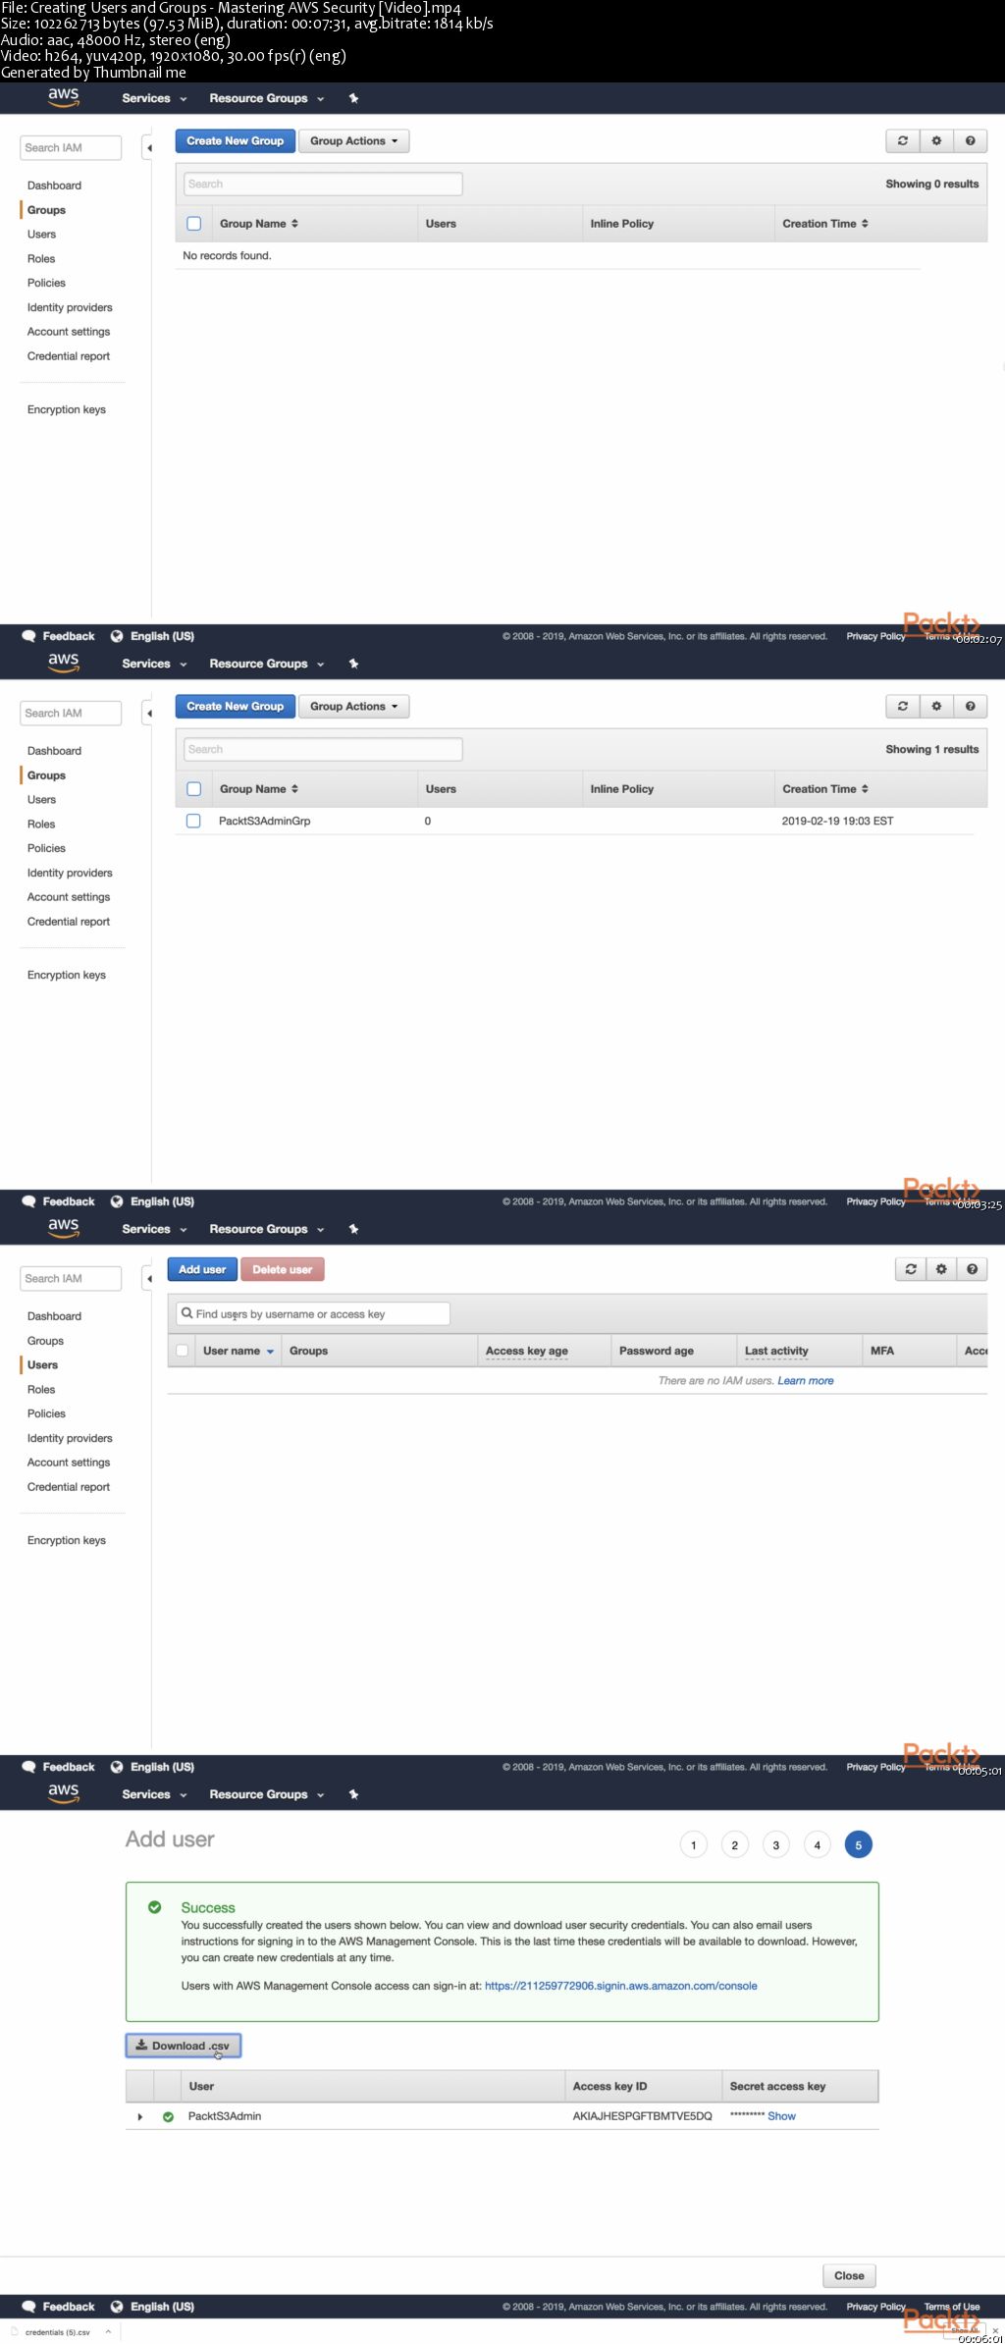Select the PacktS3AdminGrp row checkbox
The image size is (1005, 2344).
tap(193, 821)
